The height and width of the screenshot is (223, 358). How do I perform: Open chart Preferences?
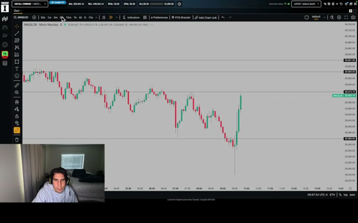[159, 18]
